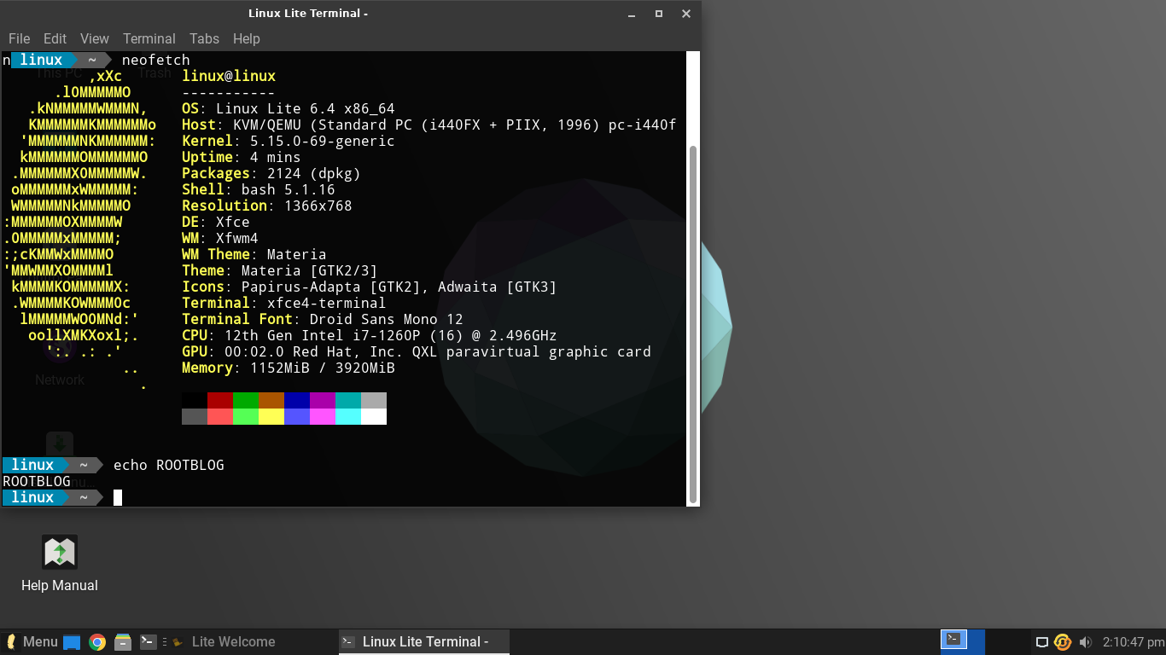Open the View menu of the terminal
The width and height of the screenshot is (1166, 655).
tap(94, 38)
